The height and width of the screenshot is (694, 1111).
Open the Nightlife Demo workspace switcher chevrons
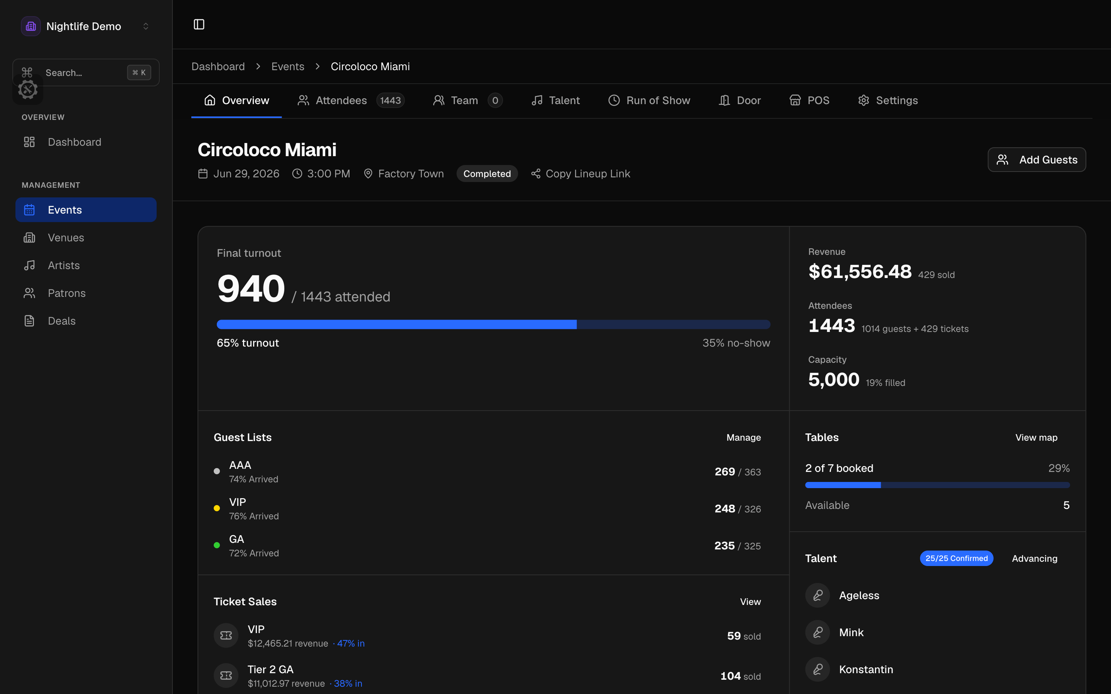(145, 26)
